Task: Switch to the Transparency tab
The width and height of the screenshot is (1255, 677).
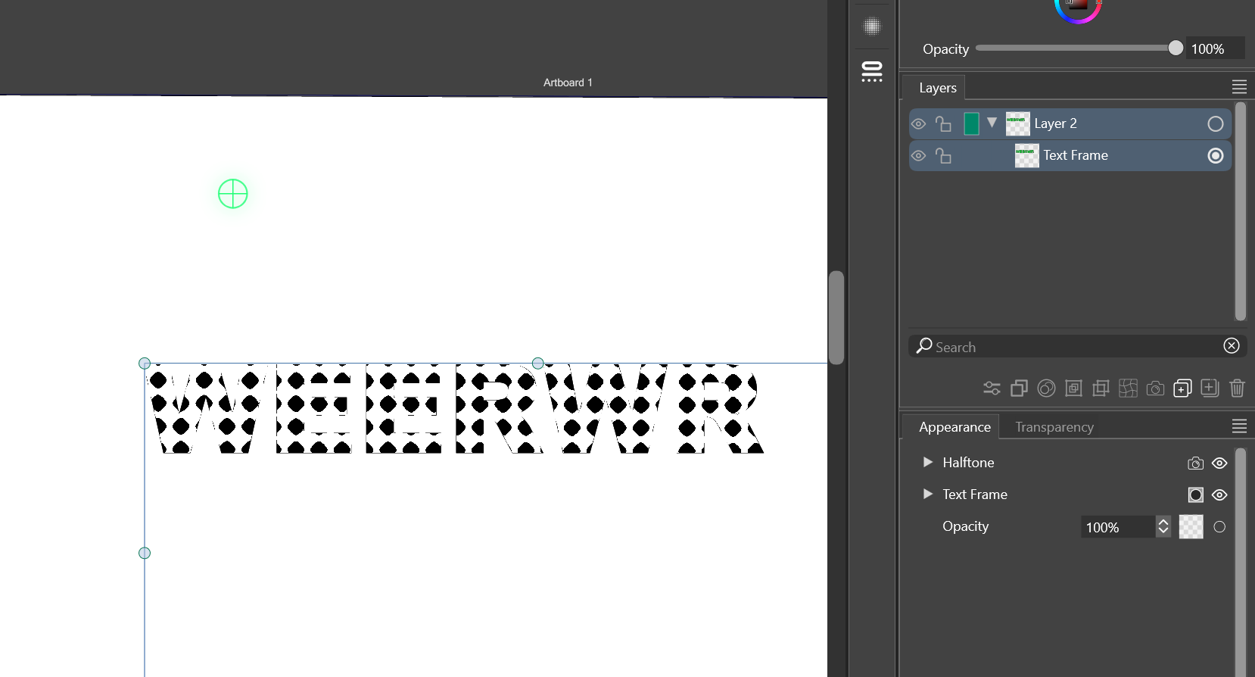Action: coord(1054,427)
